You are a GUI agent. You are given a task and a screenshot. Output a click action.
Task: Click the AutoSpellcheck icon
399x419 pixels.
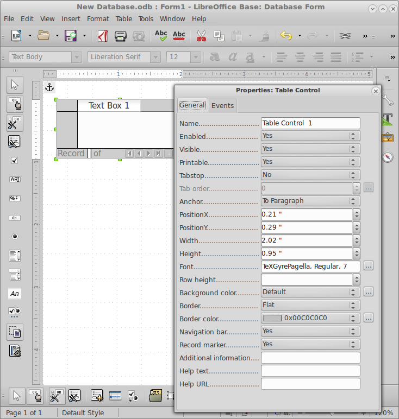179,36
